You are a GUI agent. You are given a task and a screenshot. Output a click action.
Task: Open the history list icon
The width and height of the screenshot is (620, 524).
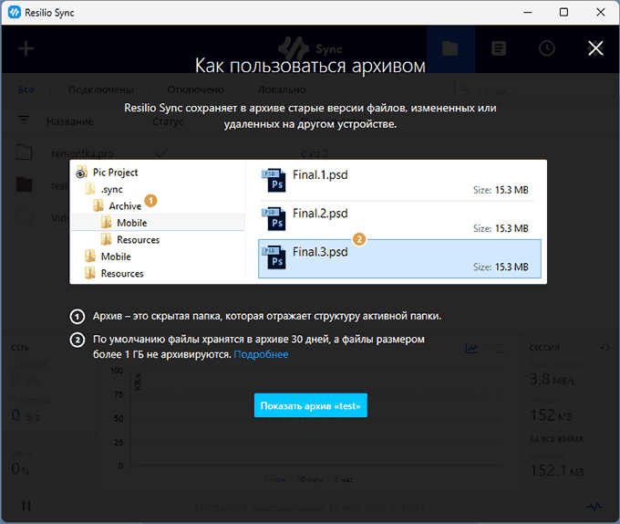(x=499, y=49)
